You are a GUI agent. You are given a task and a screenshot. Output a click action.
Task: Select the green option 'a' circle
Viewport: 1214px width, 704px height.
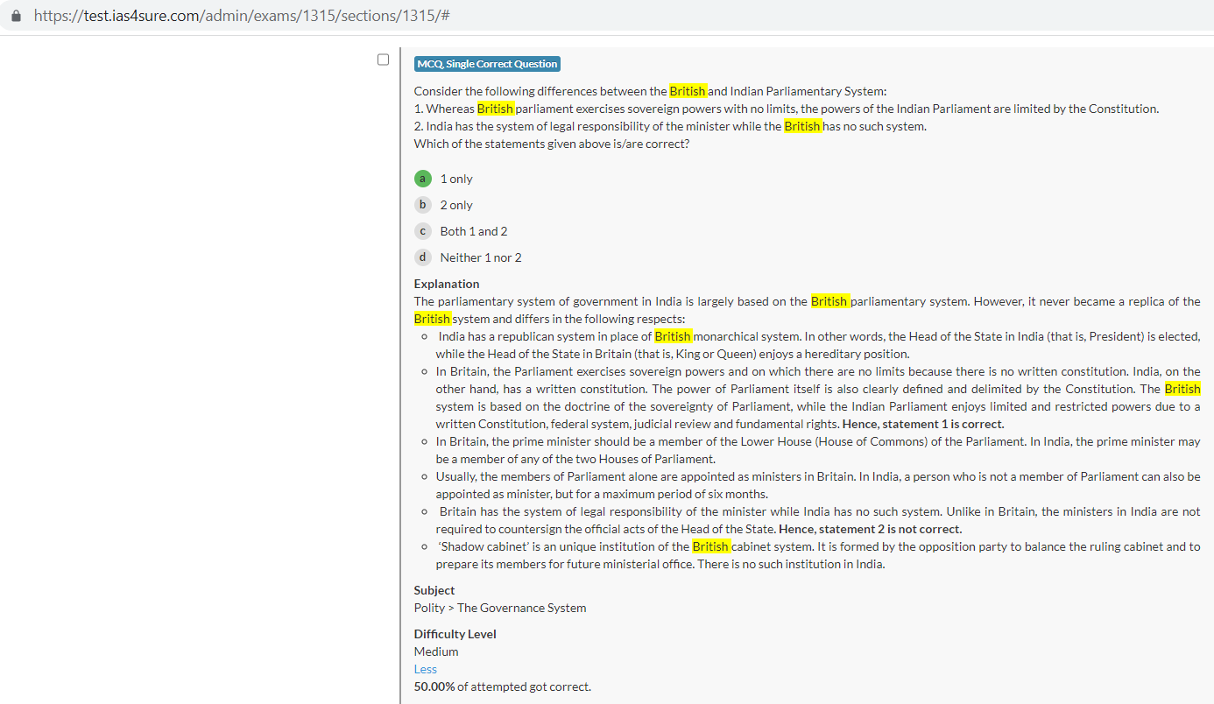pyautogui.click(x=422, y=179)
